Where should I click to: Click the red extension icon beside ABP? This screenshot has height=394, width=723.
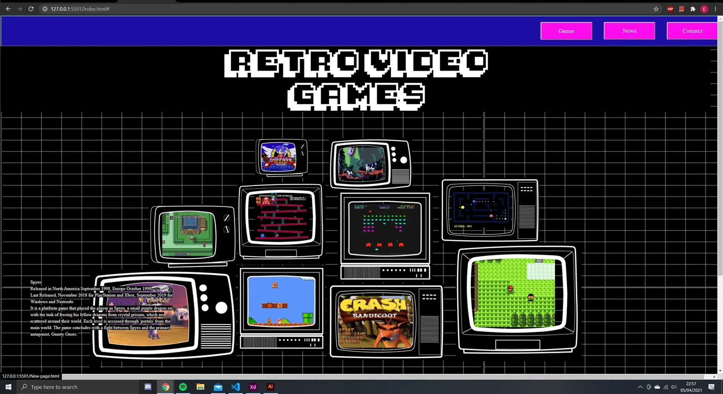[681, 9]
